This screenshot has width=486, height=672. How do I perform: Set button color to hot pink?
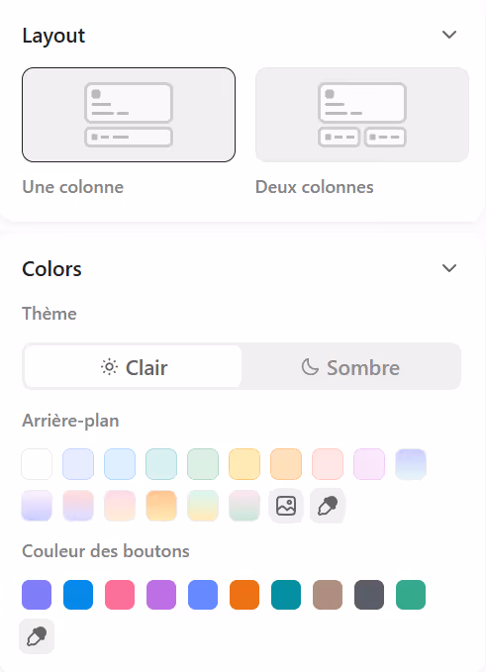click(x=120, y=595)
